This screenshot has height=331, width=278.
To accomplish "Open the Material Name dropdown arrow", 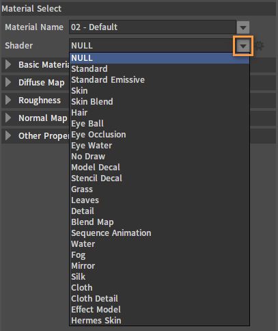I will (243, 27).
